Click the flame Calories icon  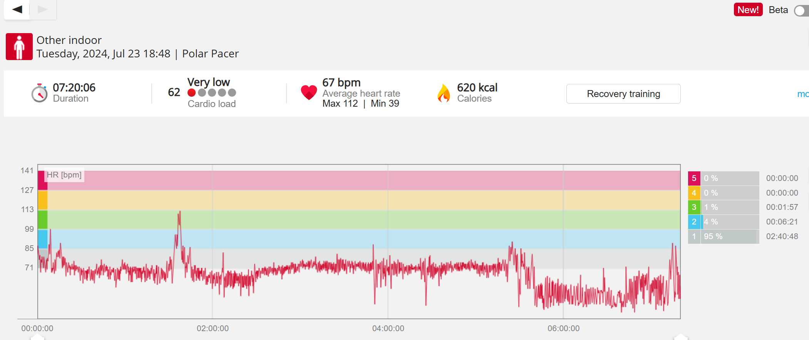pyautogui.click(x=444, y=93)
